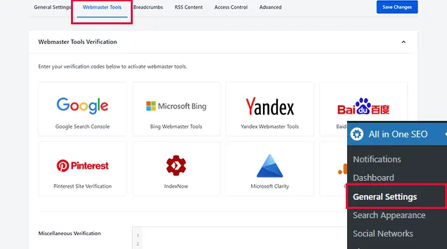Click the Webmaster Tools Verification heading
The height and width of the screenshot is (249, 447).
pyautogui.click(x=78, y=42)
